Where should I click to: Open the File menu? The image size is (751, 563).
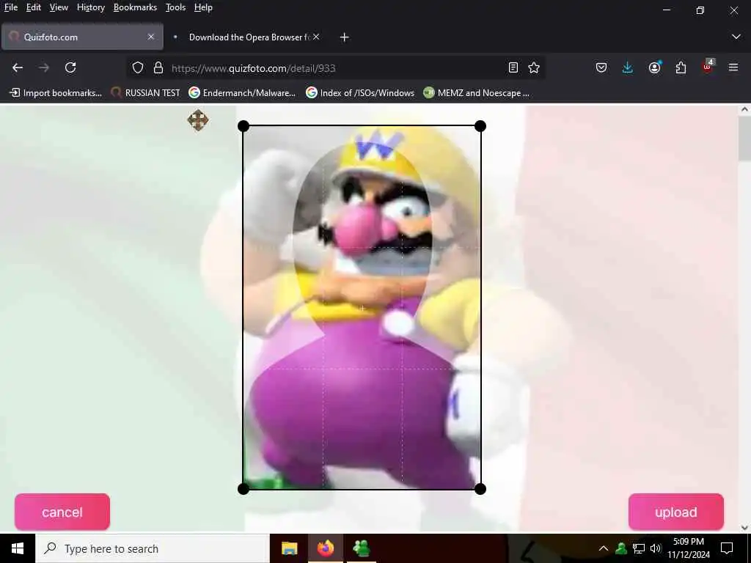(11, 7)
